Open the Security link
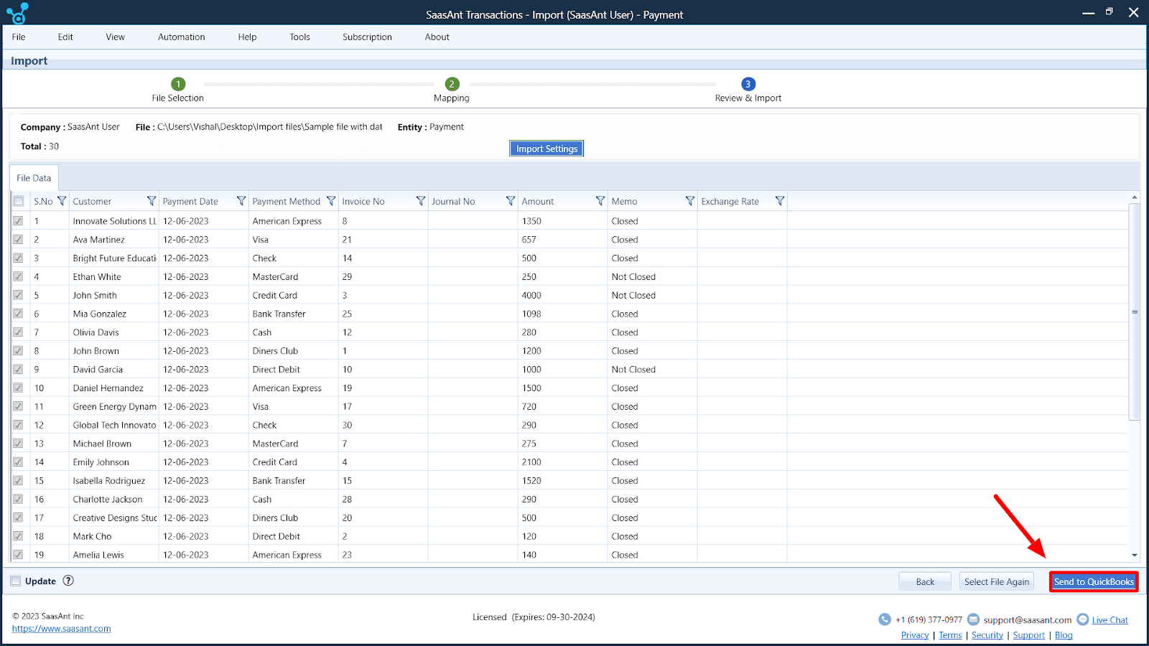 (987, 635)
